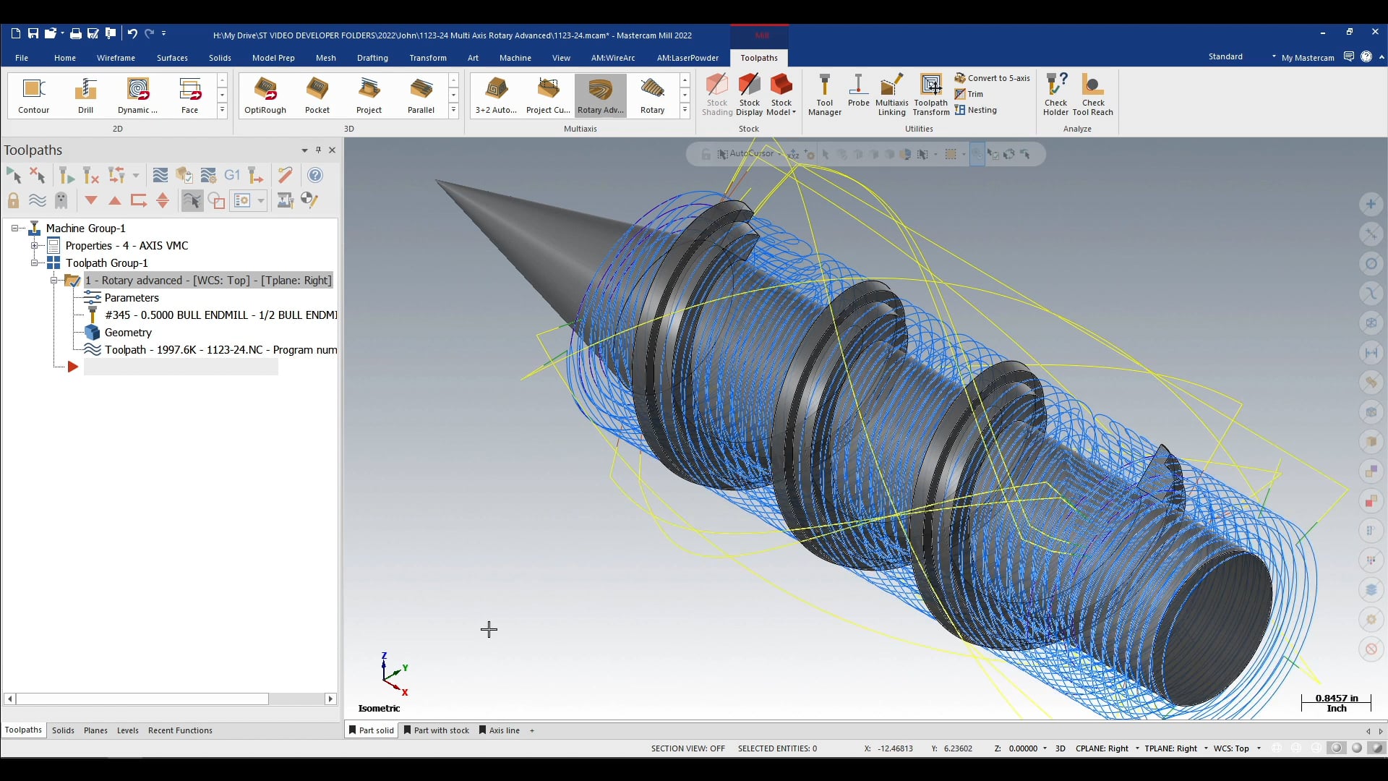Toggle Part solid display mode
The height and width of the screenshot is (781, 1388).
point(373,730)
